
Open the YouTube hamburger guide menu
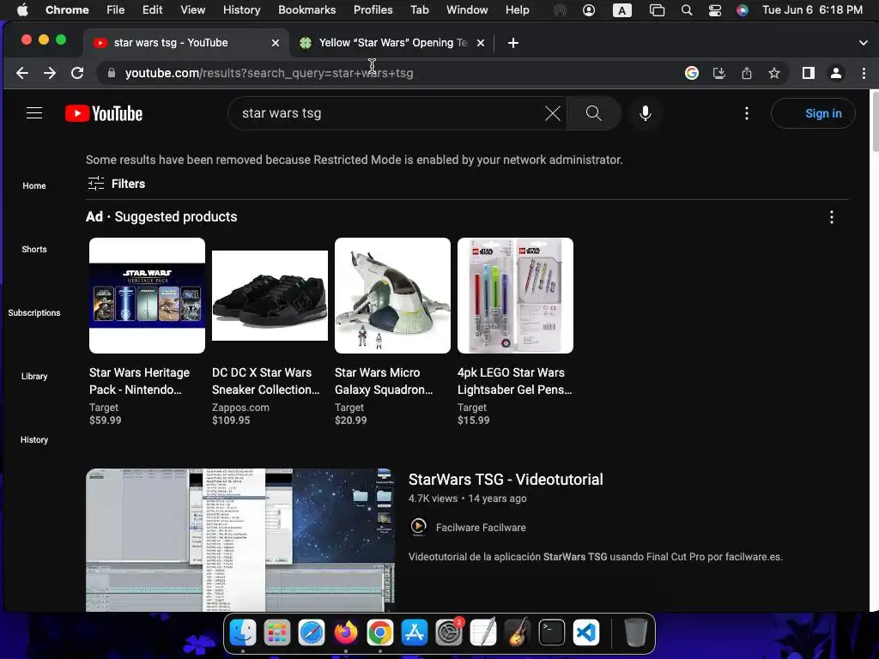pyautogui.click(x=34, y=113)
